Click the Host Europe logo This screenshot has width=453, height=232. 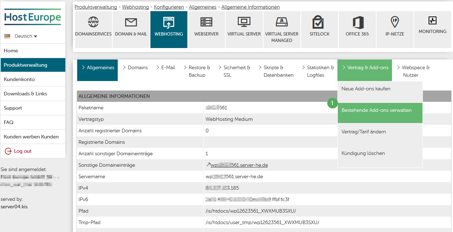click(33, 17)
